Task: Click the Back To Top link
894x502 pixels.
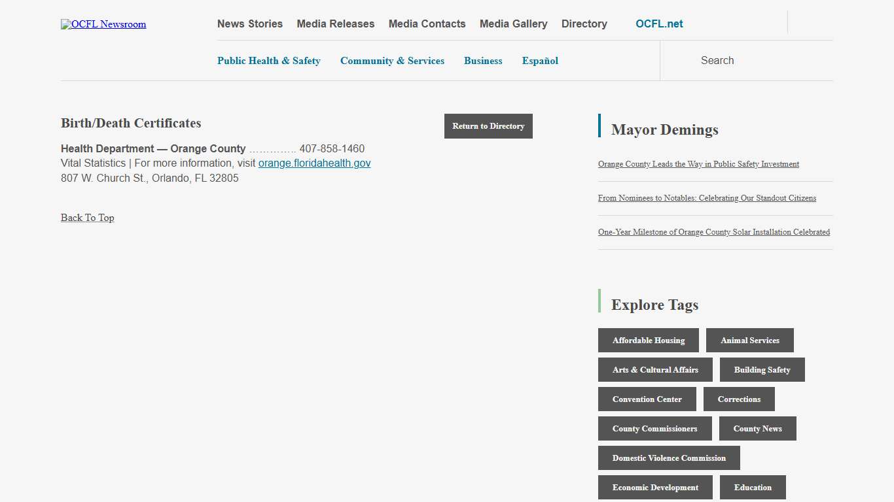Action: point(87,218)
